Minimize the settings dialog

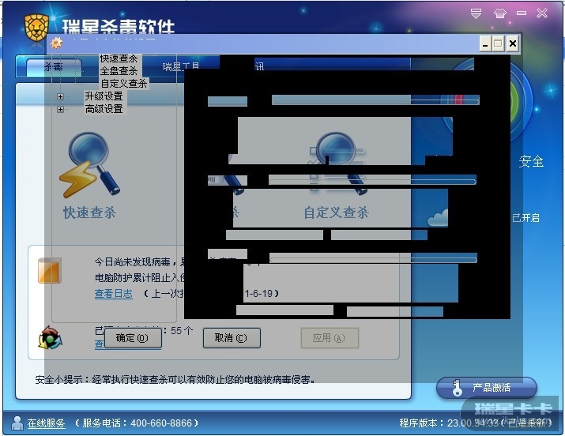[x=486, y=44]
